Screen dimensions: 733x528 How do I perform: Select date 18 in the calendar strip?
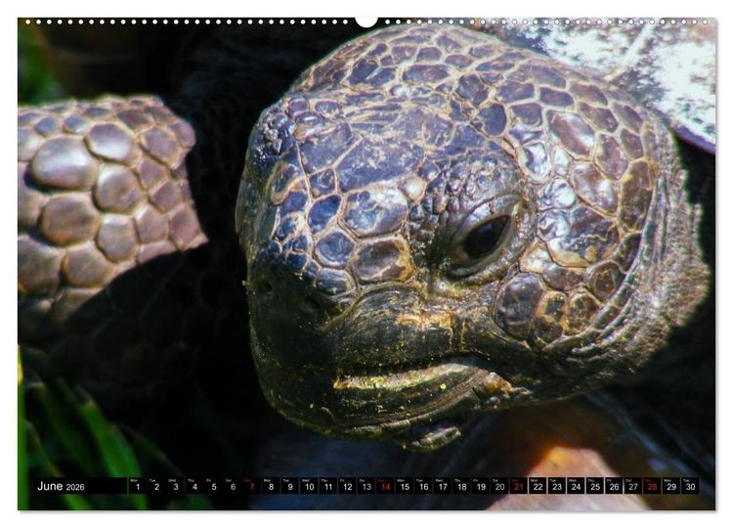point(462,485)
